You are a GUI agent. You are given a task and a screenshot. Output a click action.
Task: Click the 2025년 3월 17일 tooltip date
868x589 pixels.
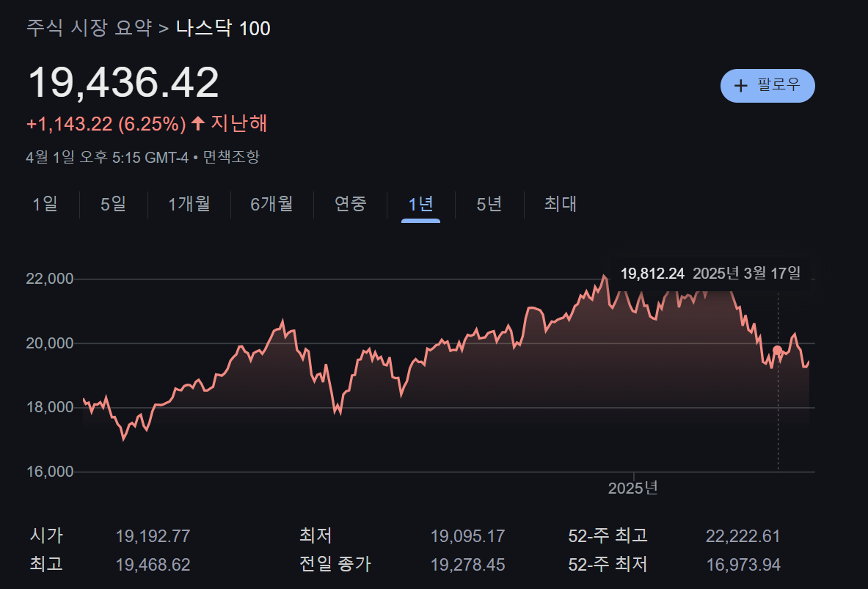(747, 274)
